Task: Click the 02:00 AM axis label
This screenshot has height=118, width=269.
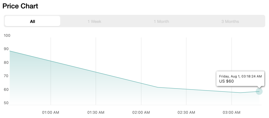Action: click(x=141, y=112)
